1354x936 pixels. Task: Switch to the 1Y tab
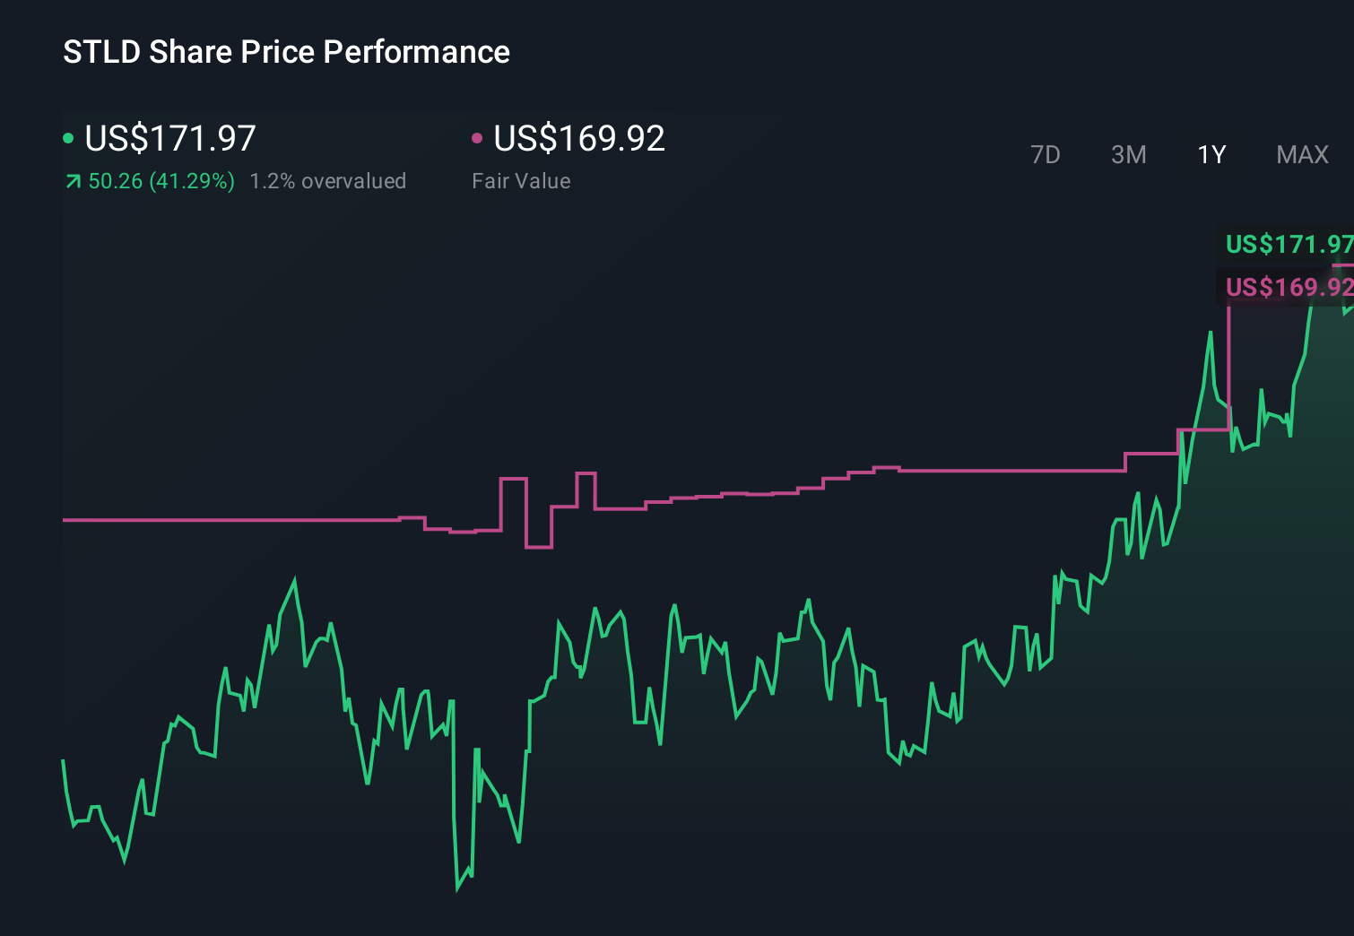click(x=1211, y=154)
